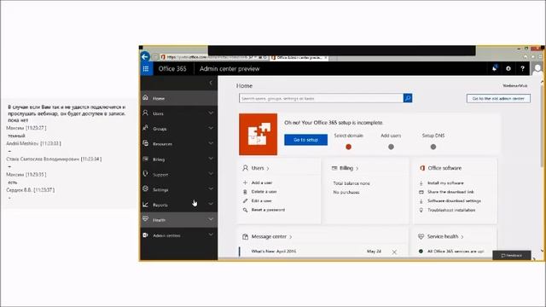Open the Office 365 app launcher grid
546x307 pixels.
point(146,68)
